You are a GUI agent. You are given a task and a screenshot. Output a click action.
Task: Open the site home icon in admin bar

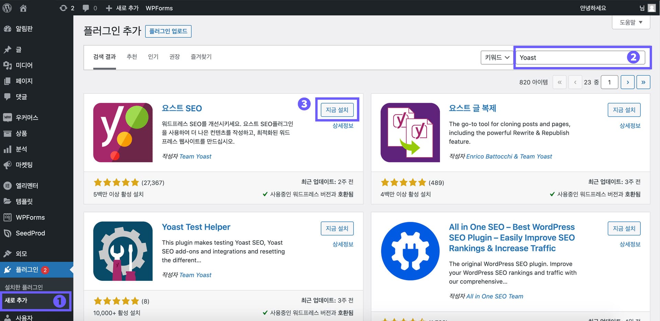(x=23, y=8)
